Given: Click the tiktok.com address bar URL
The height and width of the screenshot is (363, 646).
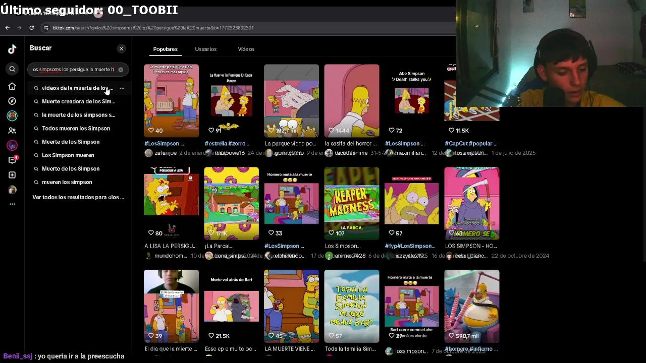Looking at the screenshot, I should (x=153, y=28).
